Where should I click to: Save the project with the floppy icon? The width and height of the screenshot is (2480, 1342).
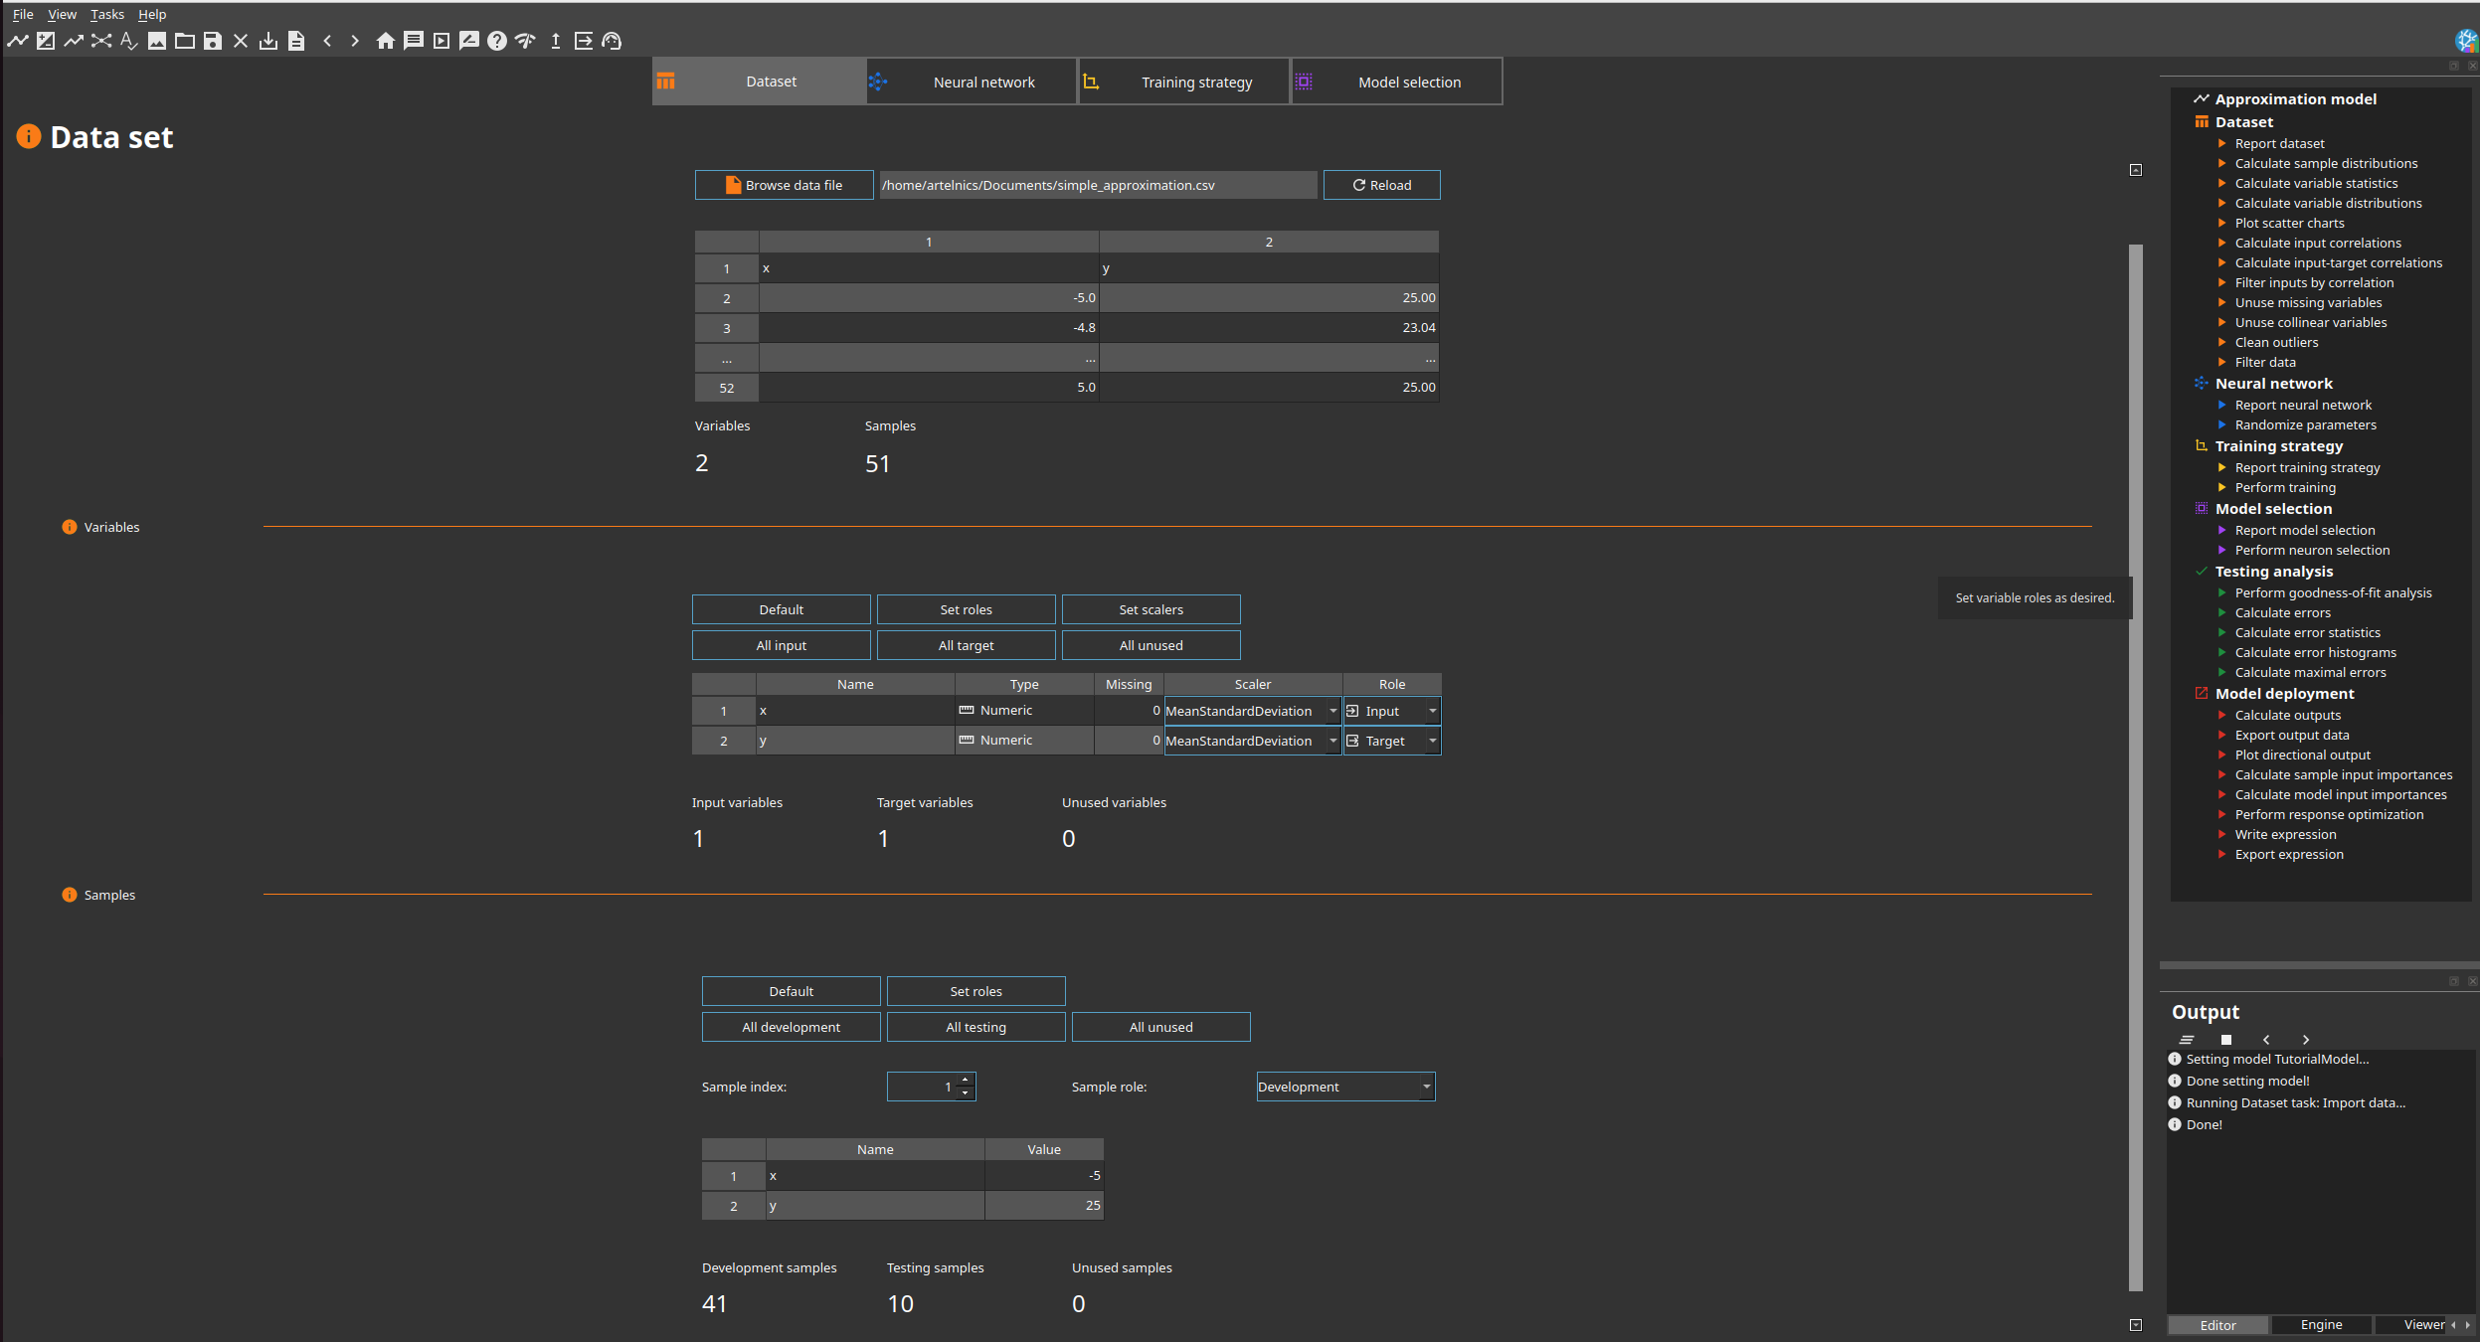[x=213, y=41]
